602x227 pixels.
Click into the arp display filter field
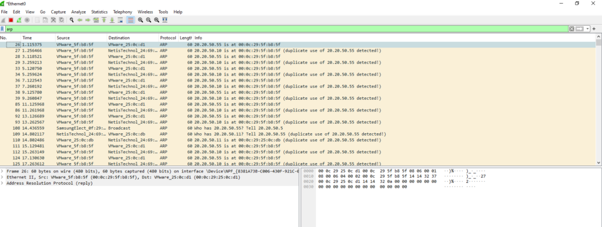pyautogui.click(x=286, y=29)
